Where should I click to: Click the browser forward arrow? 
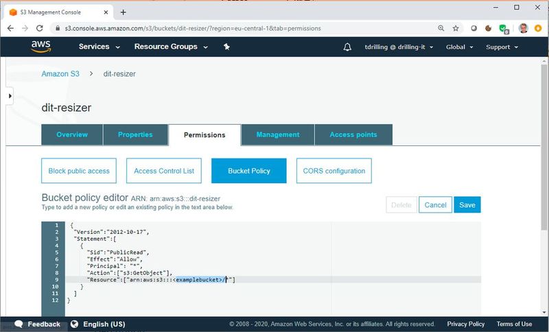pos(25,28)
